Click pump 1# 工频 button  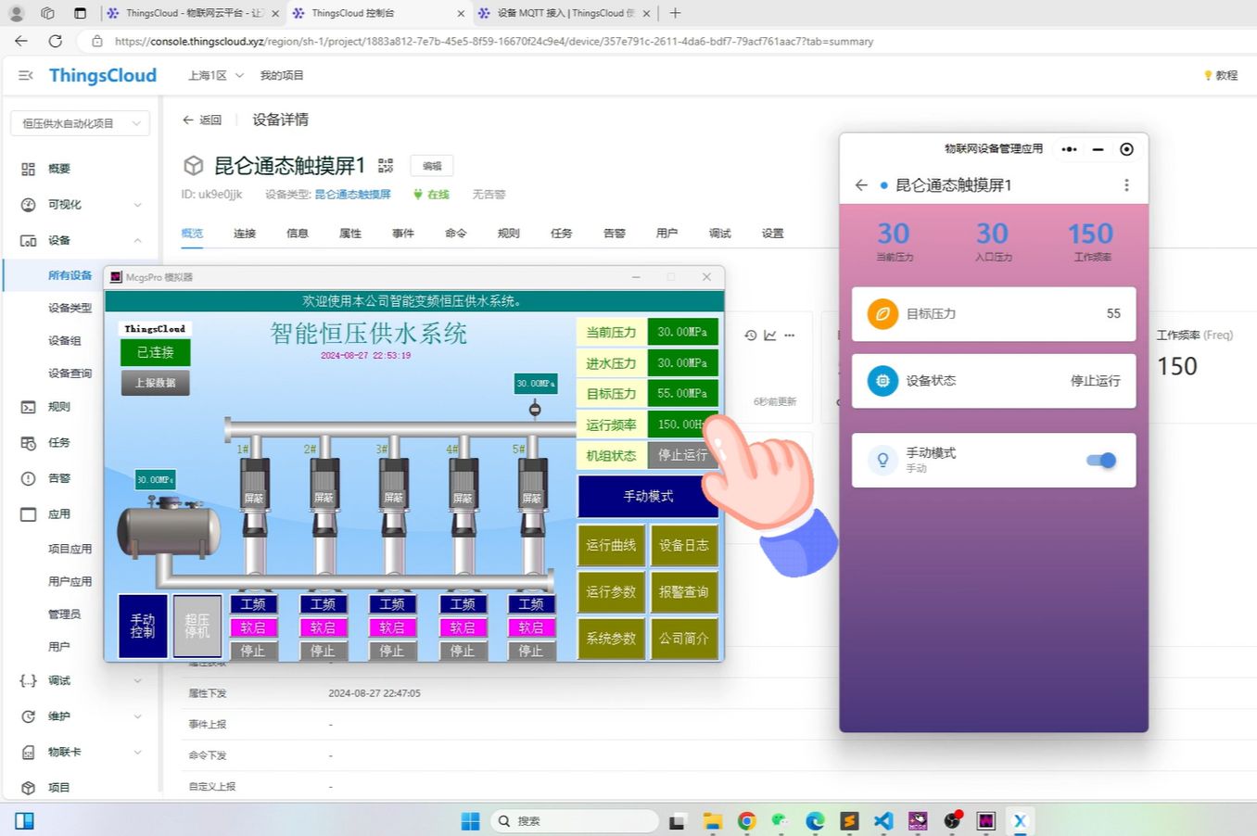253,604
